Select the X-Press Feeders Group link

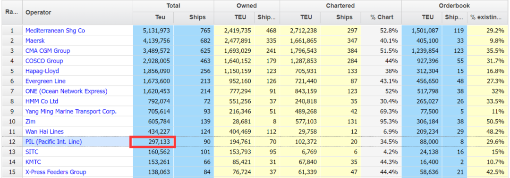coord(56,172)
